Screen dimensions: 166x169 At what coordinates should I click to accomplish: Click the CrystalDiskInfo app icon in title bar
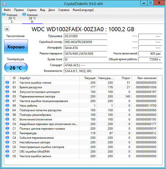[5, 3]
